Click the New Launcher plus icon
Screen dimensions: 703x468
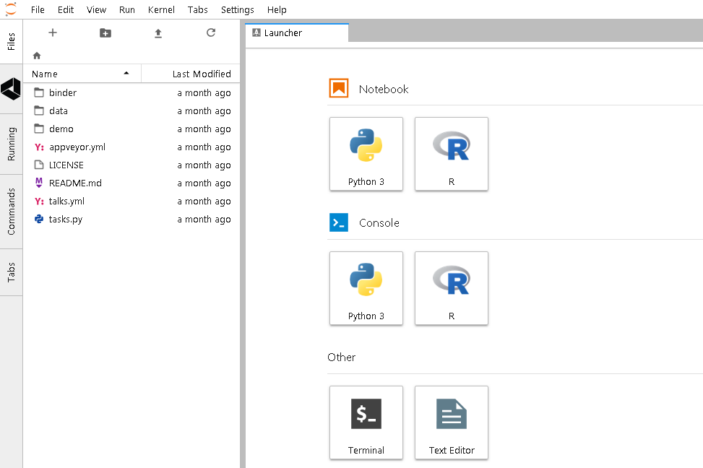click(x=53, y=32)
